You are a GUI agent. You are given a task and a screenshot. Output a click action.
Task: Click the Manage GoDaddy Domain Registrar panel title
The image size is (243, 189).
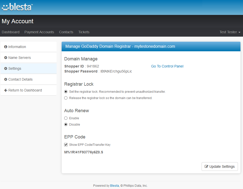click(120, 46)
